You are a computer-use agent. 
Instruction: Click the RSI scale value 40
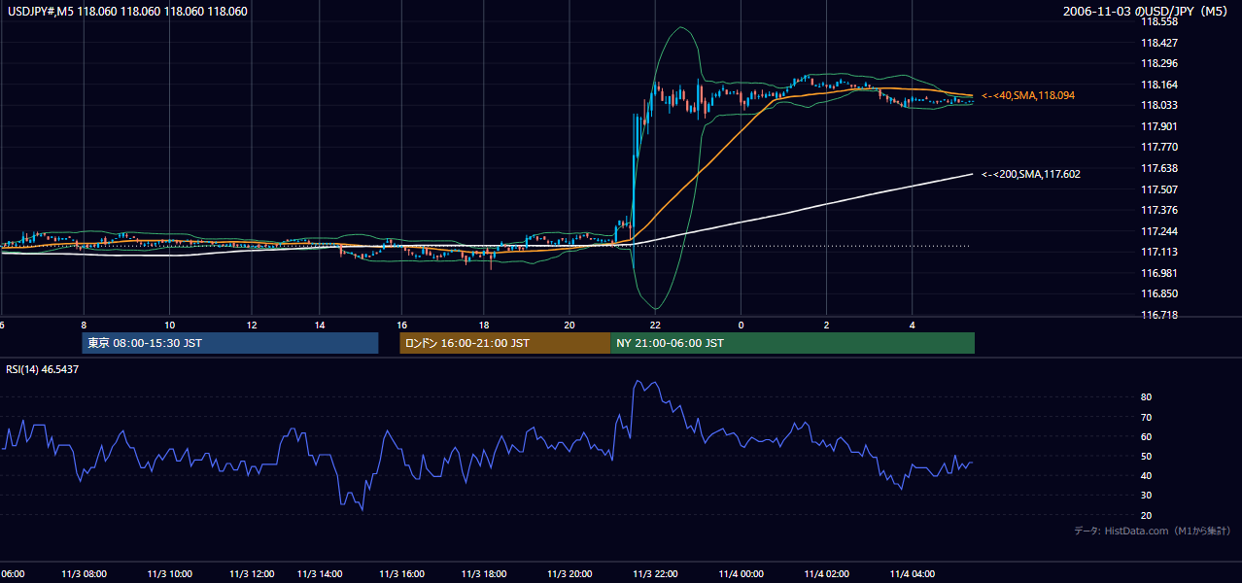[1147, 475]
